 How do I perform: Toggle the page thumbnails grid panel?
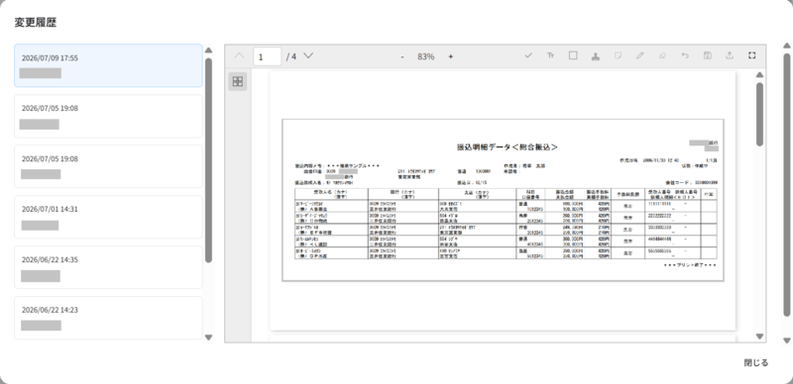pyautogui.click(x=237, y=81)
